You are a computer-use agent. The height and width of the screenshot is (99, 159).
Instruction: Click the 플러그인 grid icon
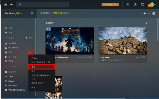coord(6,72)
